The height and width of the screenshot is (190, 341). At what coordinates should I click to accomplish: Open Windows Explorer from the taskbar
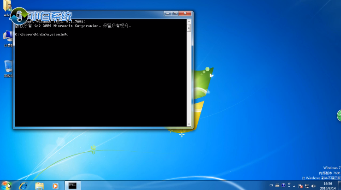click(40, 185)
